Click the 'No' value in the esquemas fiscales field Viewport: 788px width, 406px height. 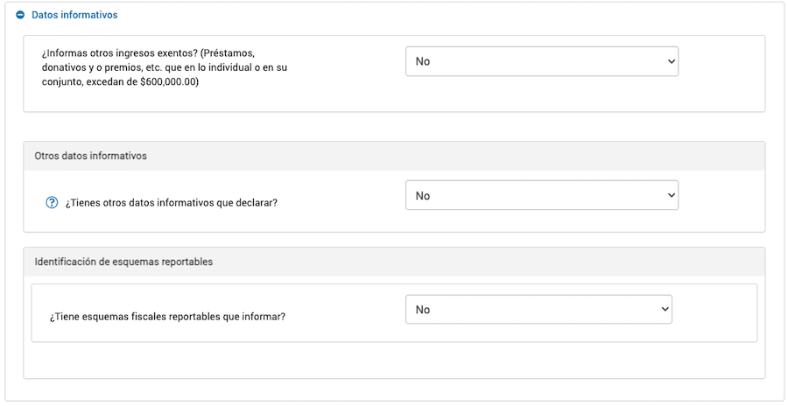pos(423,310)
